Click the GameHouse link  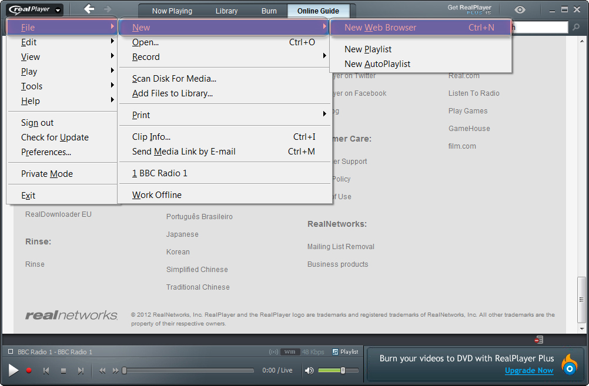[x=469, y=129]
